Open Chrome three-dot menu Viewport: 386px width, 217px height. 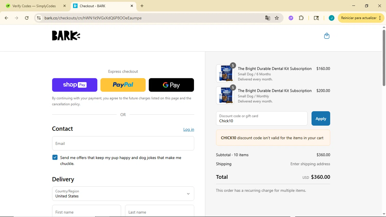pos(380,18)
